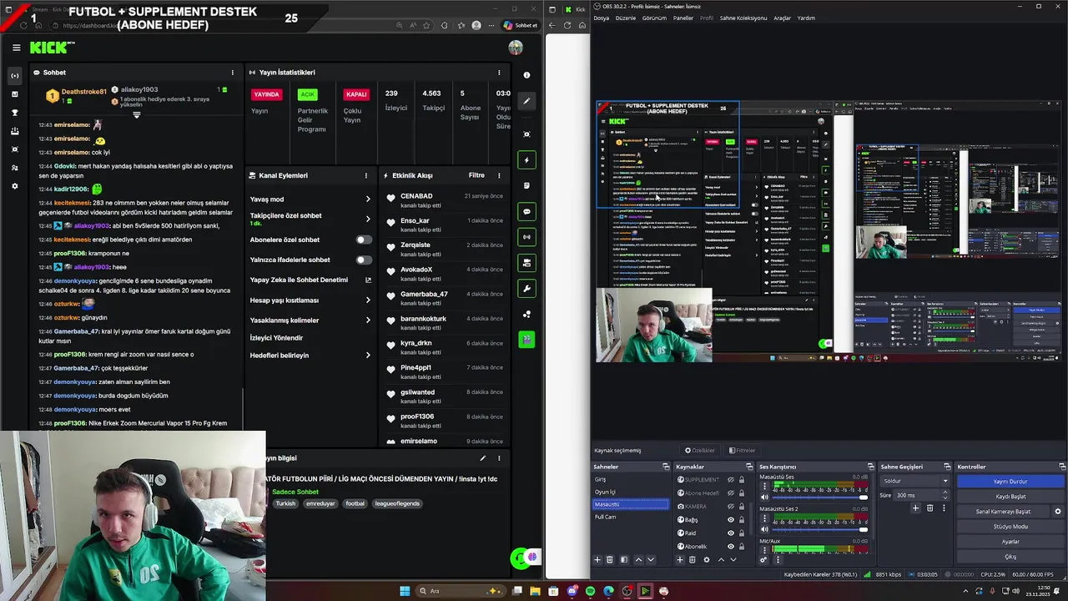Expand Yasaklanmış kelimeler
The width and height of the screenshot is (1068, 601).
point(368,321)
